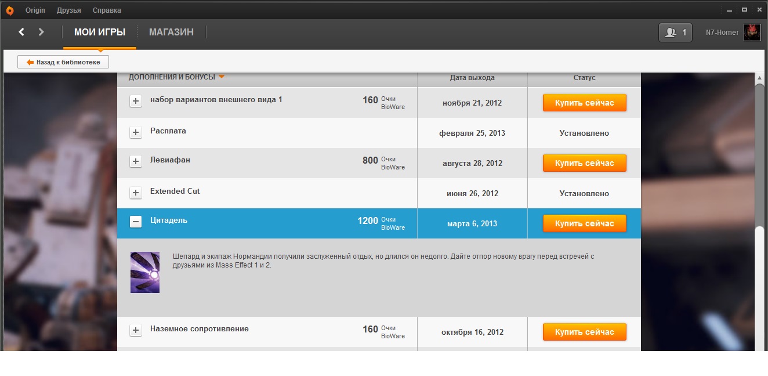
Task: Collapse the Цитадель row
Action: pos(136,222)
